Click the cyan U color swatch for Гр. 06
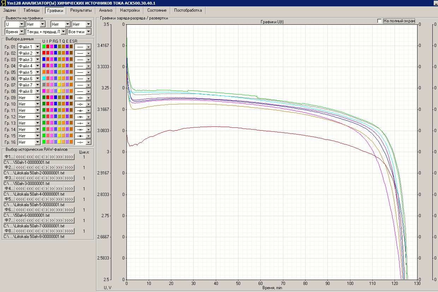 pyautogui.click(x=44, y=78)
